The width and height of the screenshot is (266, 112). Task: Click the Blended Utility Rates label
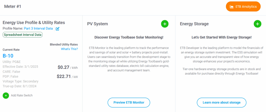click(64, 45)
